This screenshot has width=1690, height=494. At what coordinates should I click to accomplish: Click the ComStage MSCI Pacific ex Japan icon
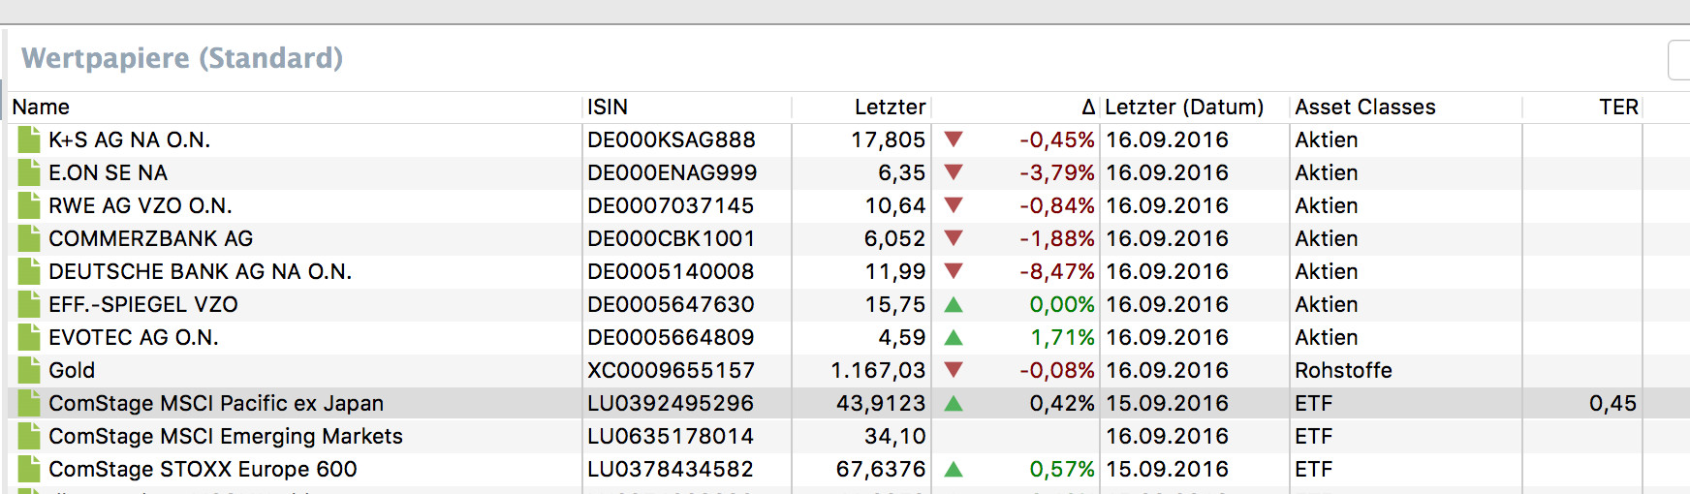[29, 403]
